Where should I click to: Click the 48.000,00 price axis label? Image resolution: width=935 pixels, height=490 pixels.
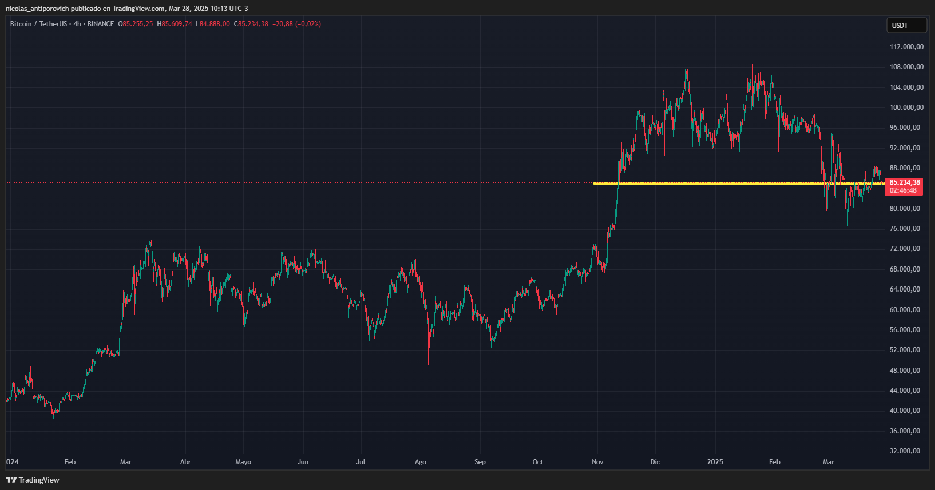[x=905, y=371]
